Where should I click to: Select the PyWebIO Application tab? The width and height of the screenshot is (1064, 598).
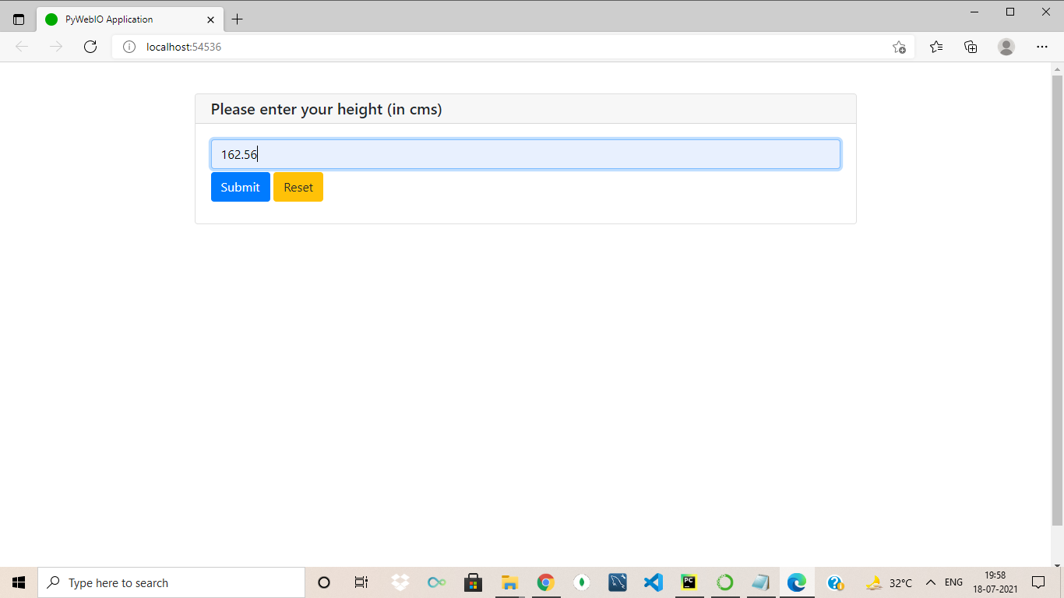(129, 19)
